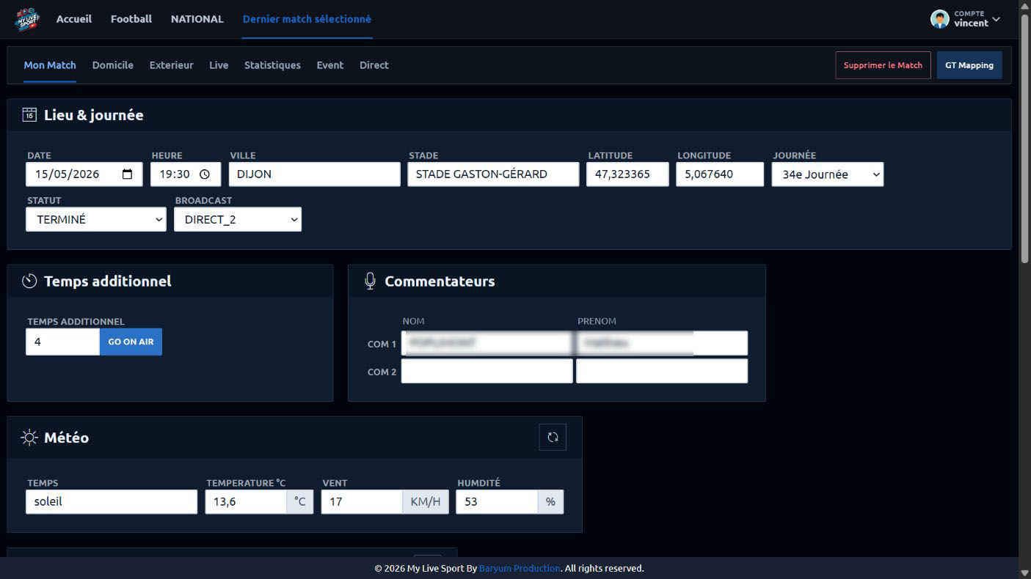Click the empty COM 2 Nom field
The height and width of the screenshot is (579, 1031).
(487, 371)
